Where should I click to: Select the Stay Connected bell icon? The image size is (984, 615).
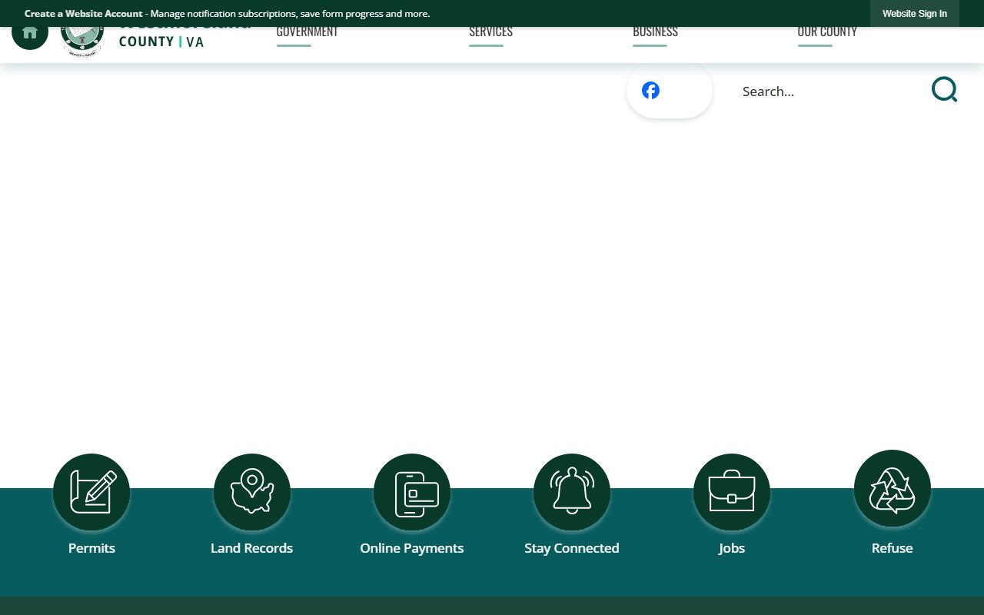[x=571, y=492]
